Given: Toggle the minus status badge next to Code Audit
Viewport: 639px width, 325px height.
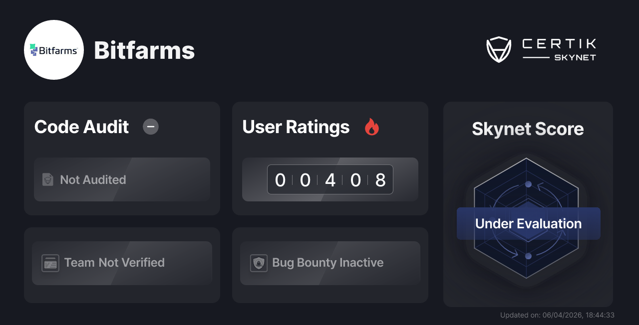Looking at the screenshot, I should point(151,127).
